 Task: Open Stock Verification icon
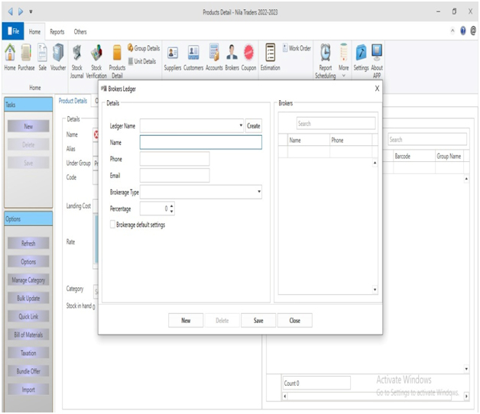click(96, 61)
